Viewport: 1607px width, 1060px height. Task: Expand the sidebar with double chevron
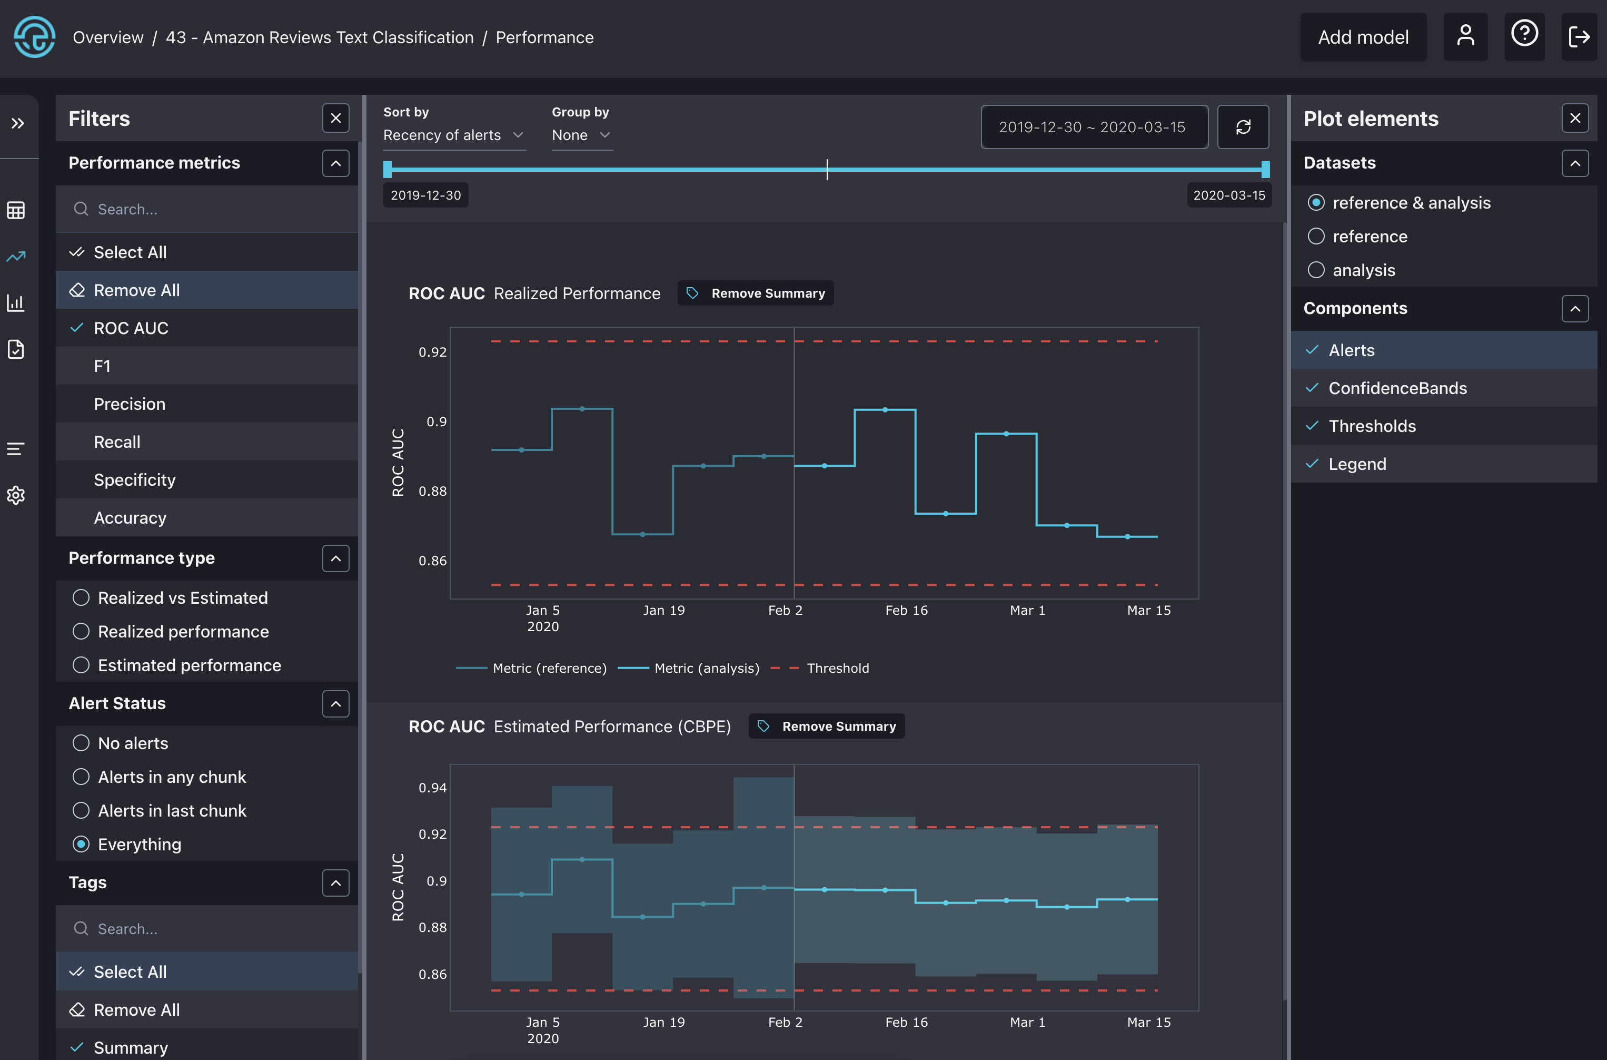(x=17, y=123)
